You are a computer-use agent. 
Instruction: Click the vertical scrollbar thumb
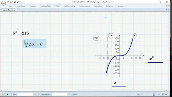coord(169,56)
